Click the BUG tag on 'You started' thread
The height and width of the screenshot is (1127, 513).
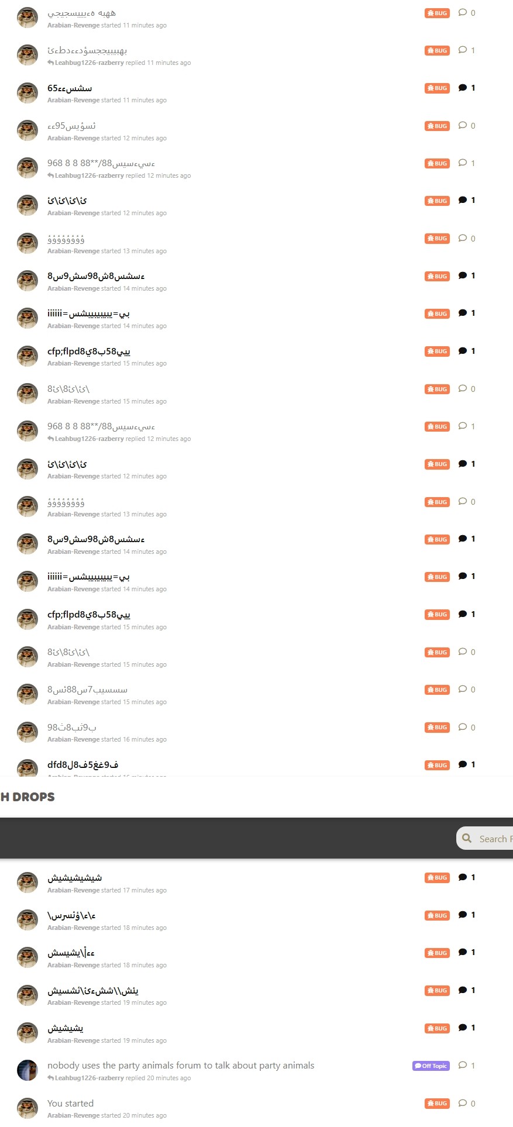437,1104
